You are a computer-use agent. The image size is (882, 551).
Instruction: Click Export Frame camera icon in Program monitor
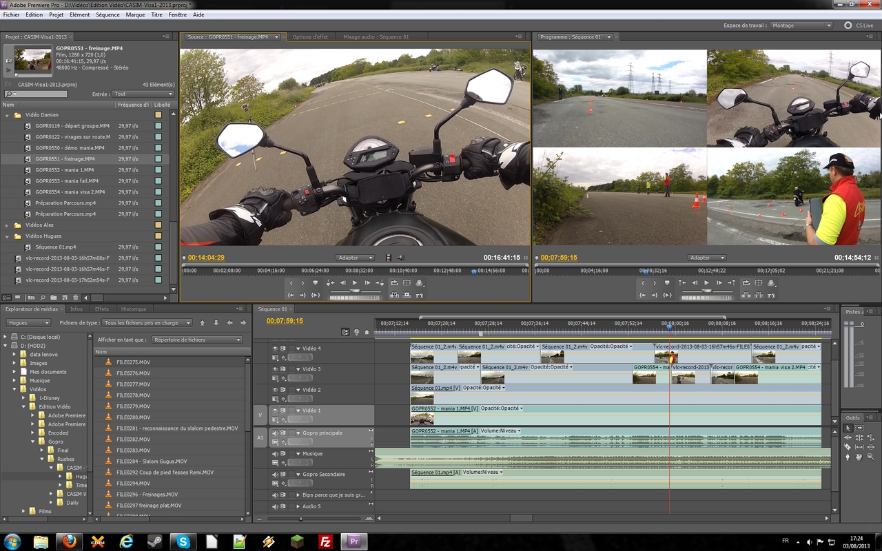tap(771, 295)
